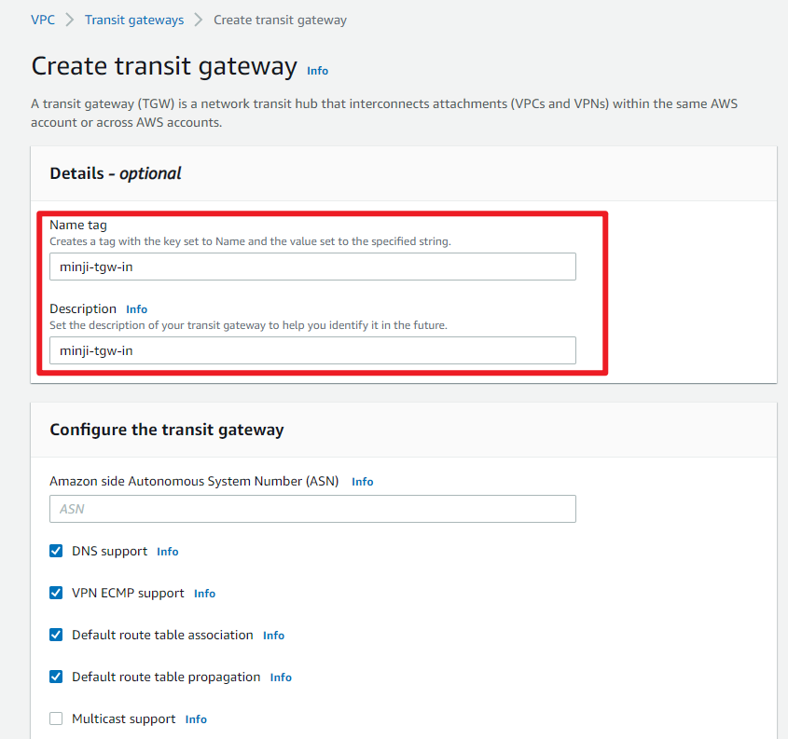The image size is (788, 739).
Task: Click Info link beside Create transit gateway title
Action: click(x=317, y=71)
